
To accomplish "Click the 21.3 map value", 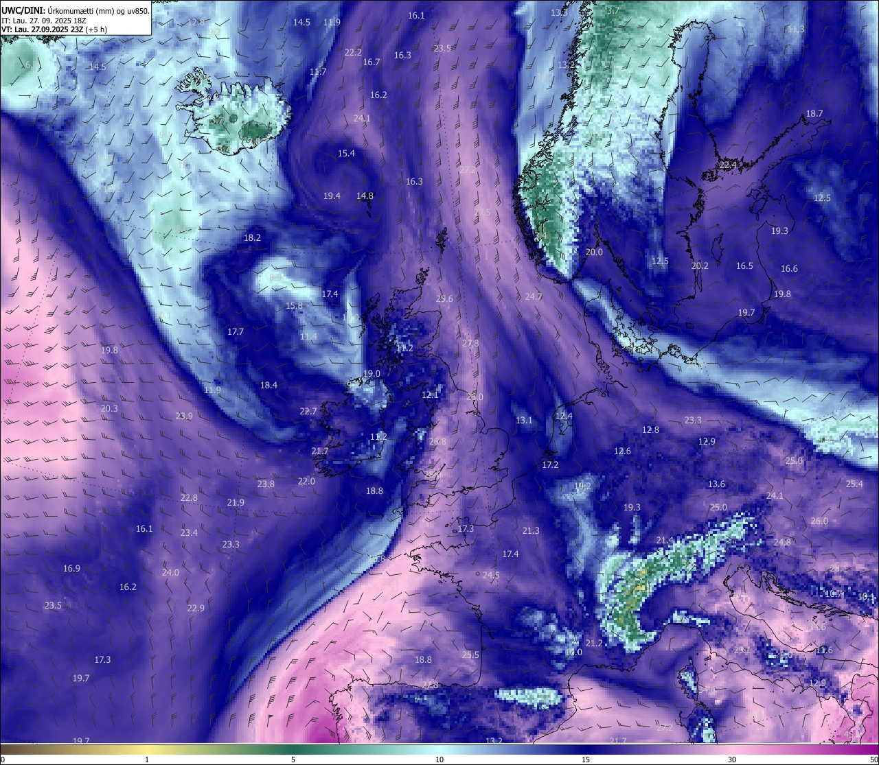I will (531, 531).
